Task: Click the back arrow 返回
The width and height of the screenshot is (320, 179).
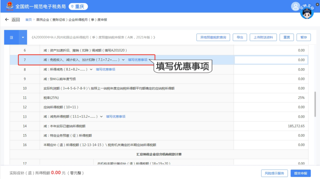Action: (12, 20)
